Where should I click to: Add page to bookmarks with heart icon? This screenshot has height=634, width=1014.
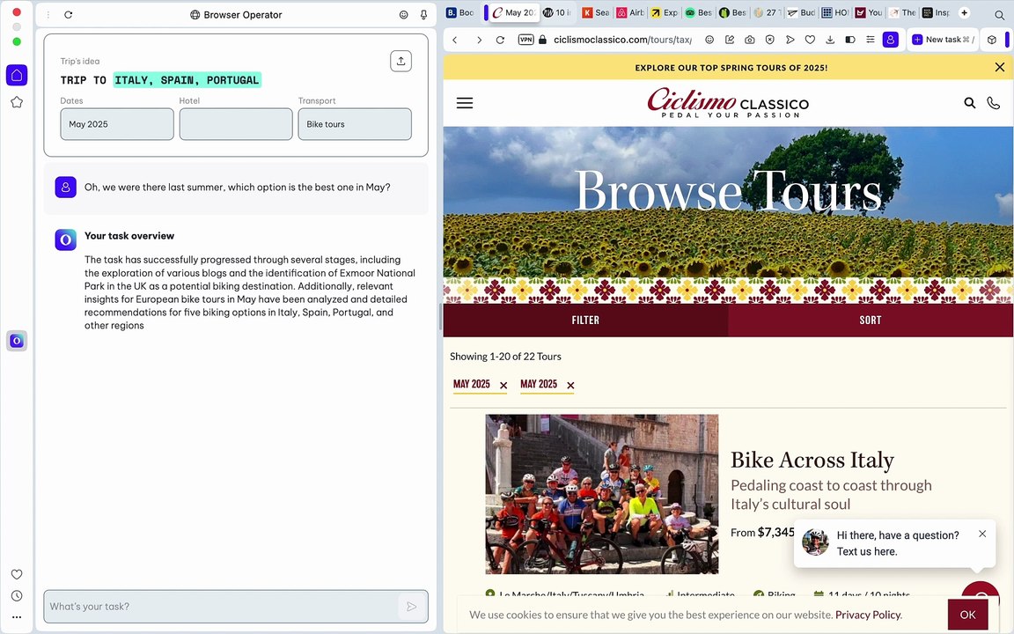point(810,40)
